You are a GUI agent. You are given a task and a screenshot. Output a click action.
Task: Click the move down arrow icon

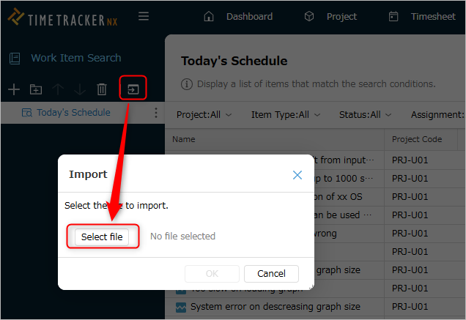(80, 89)
